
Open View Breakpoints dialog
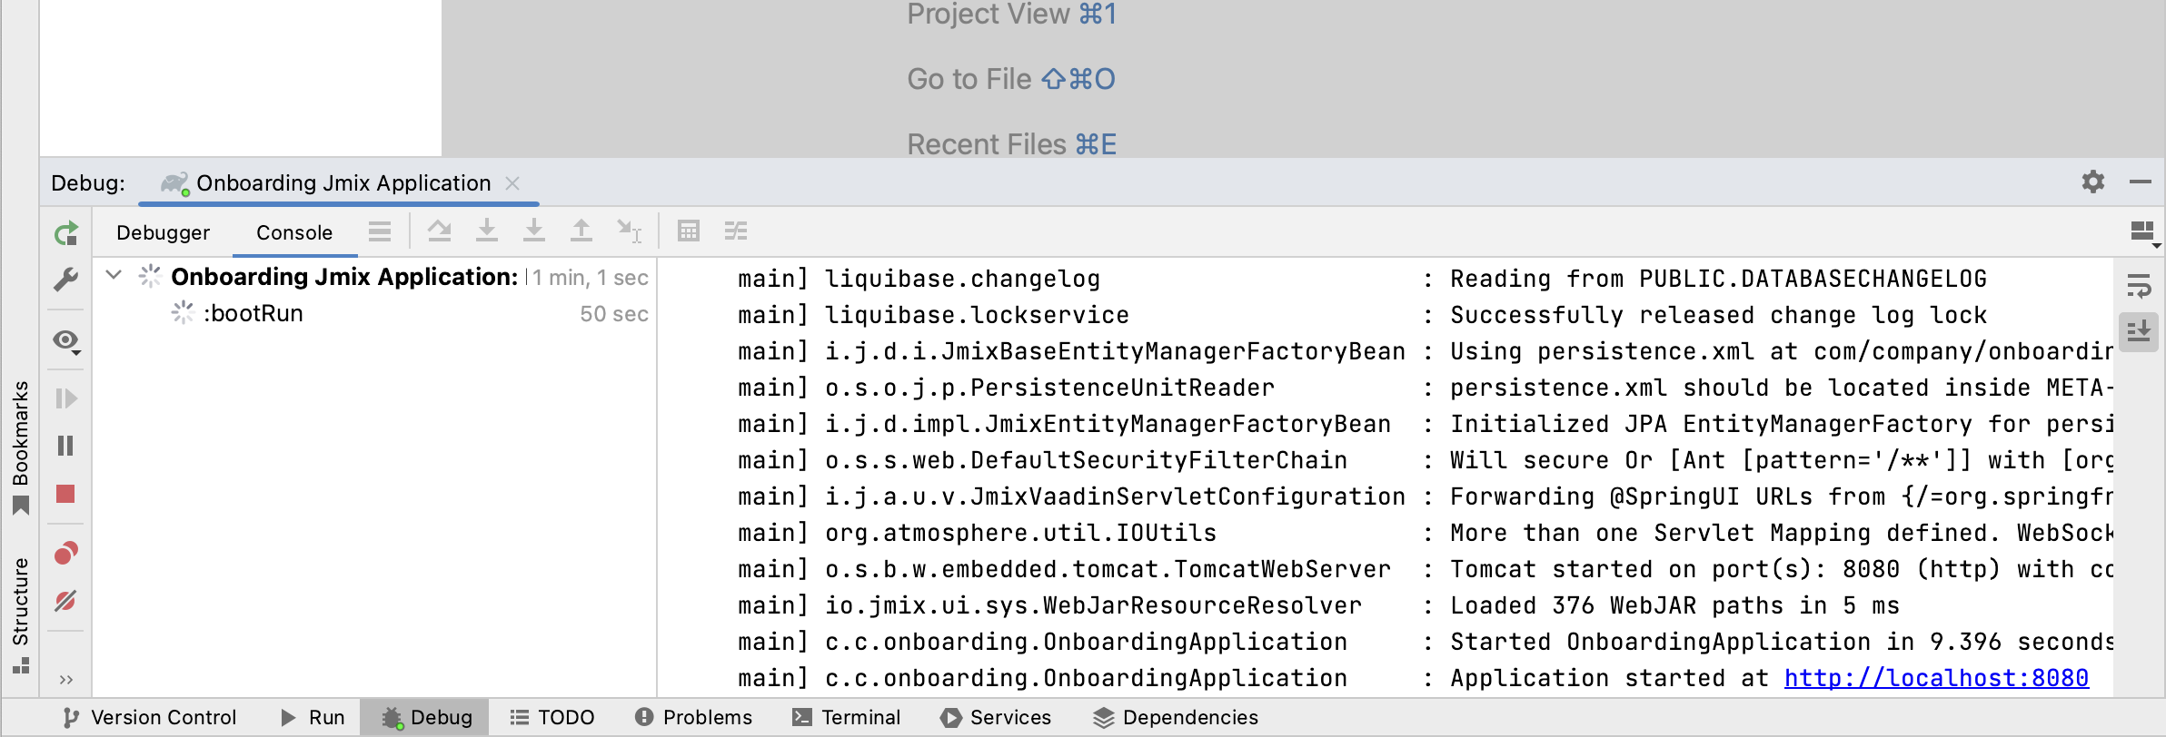pyautogui.click(x=65, y=553)
